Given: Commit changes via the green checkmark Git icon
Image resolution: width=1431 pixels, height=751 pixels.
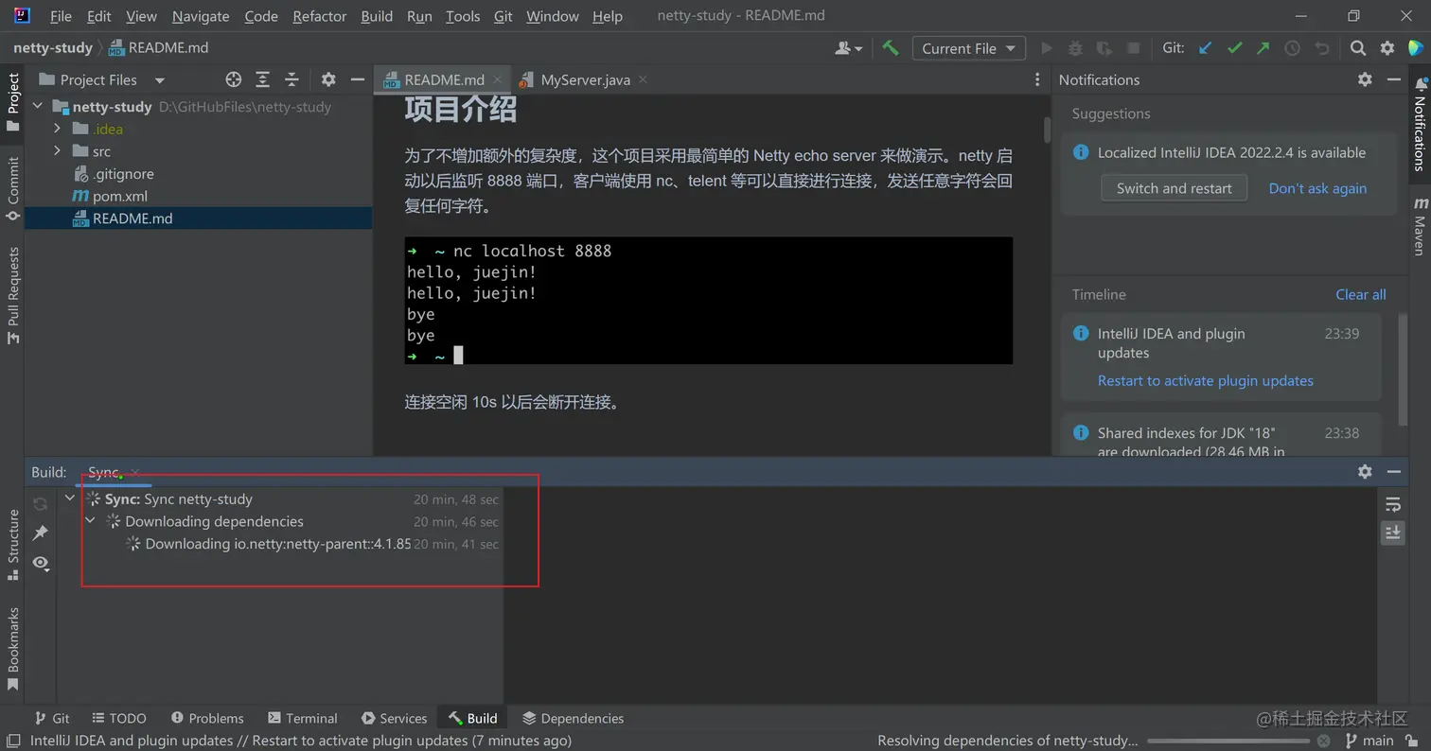Looking at the screenshot, I should tap(1234, 46).
